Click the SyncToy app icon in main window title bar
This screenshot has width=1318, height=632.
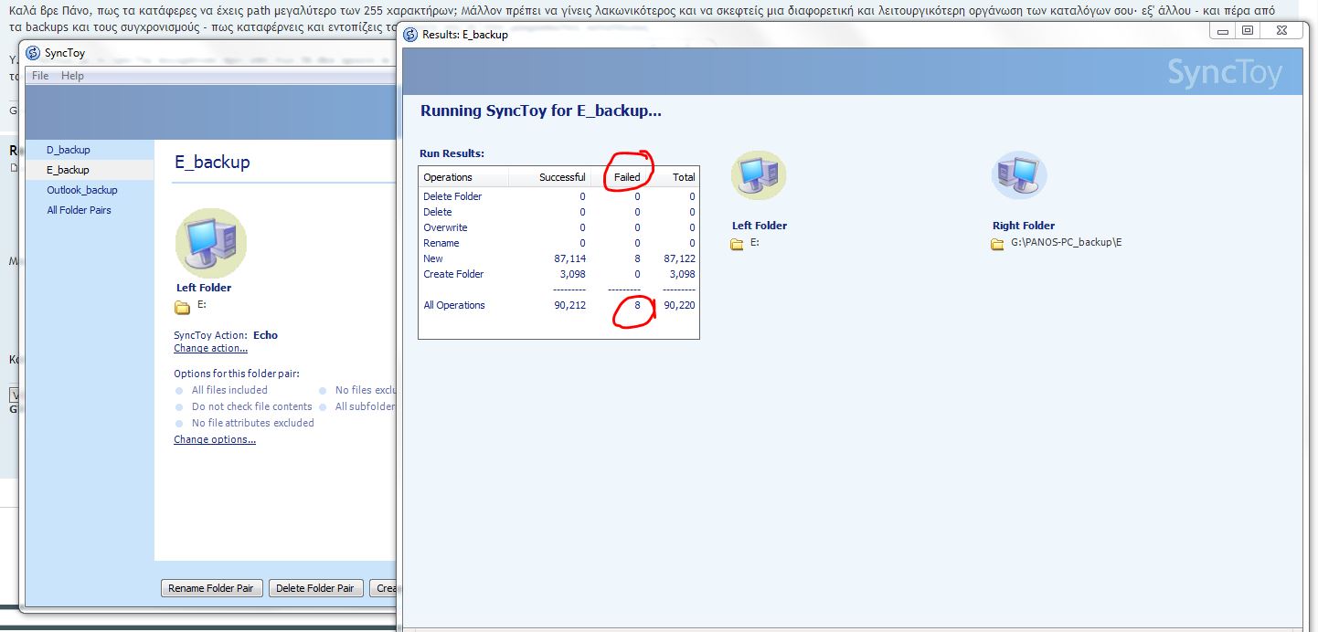click(34, 53)
